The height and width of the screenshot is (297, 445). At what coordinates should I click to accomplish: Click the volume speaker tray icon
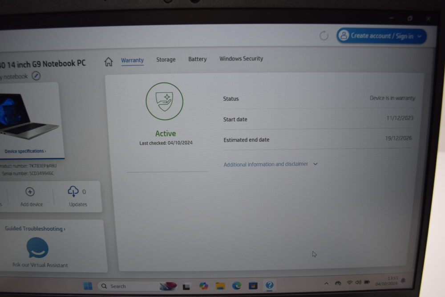[x=358, y=282]
